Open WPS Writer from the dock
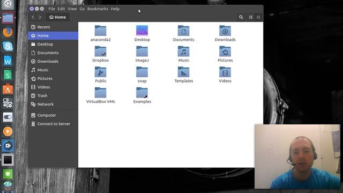Screen dimensions: 343x193 [x=8, y=61]
